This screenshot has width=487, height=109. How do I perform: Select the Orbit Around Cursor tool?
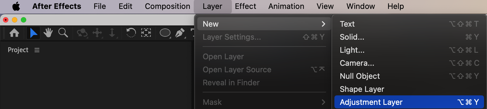[x=82, y=33]
